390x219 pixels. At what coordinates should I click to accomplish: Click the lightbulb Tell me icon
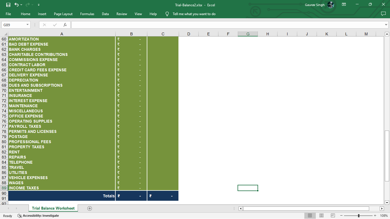(167, 14)
